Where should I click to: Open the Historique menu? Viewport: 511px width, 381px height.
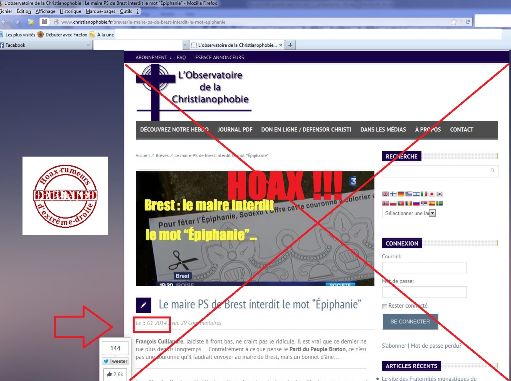click(70, 11)
